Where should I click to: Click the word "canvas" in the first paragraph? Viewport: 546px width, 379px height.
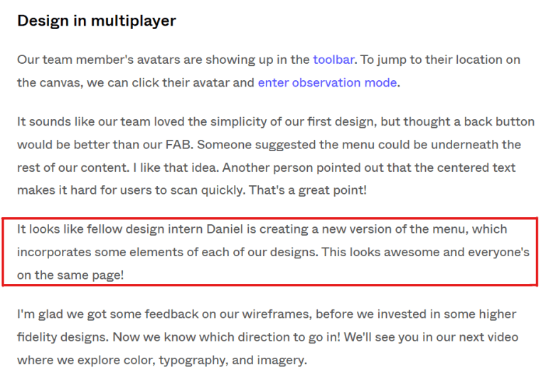pos(61,82)
